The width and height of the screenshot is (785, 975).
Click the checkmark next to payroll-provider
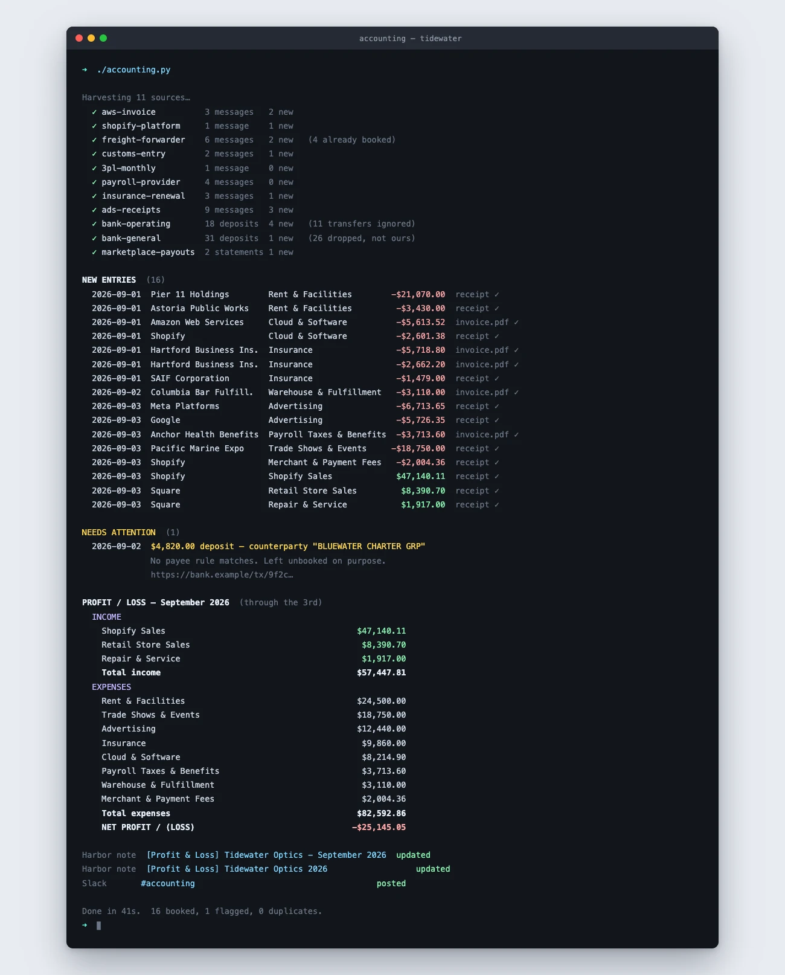[x=94, y=182]
